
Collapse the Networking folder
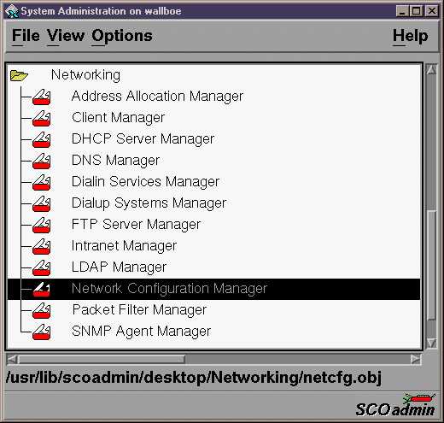(19, 75)
